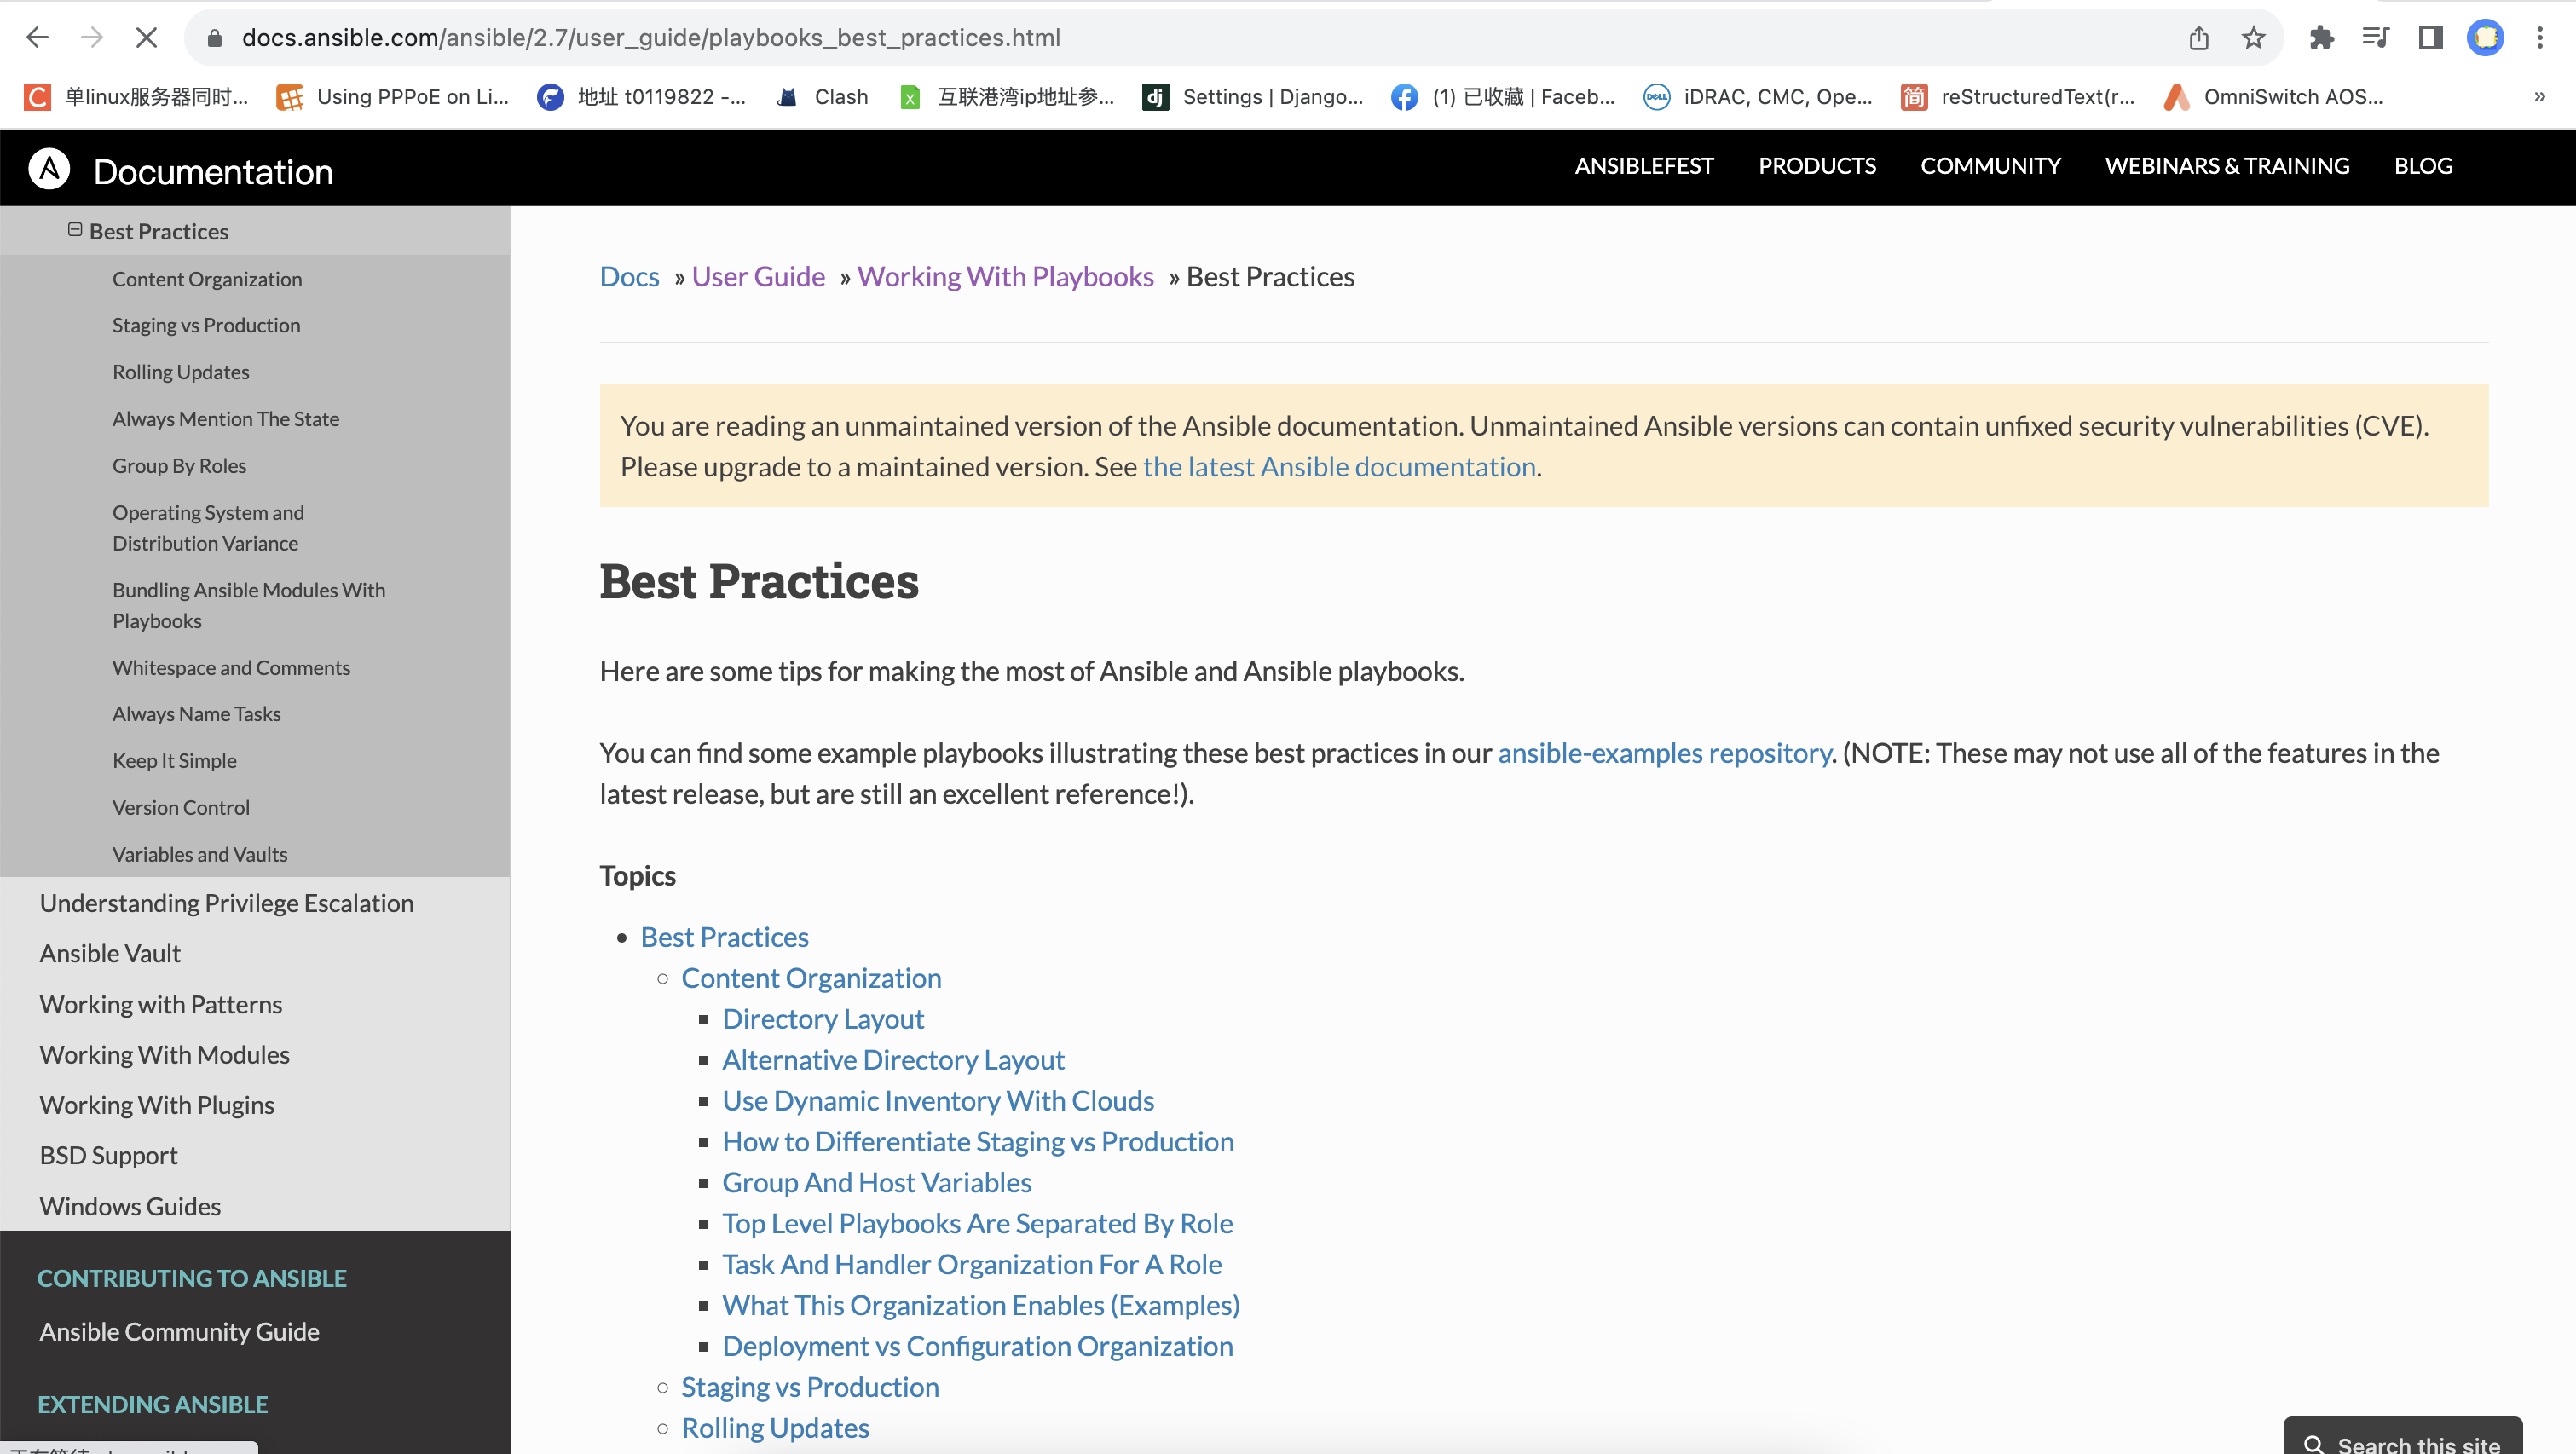Toggle the browser side panel icon
This screenshot has width=2576, height=1454.
(x=2430, y=38)
